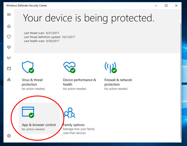Click the large Virus & threat shield icon
The width and height of the screenshot is (187, 146).
tap(28, 67)
